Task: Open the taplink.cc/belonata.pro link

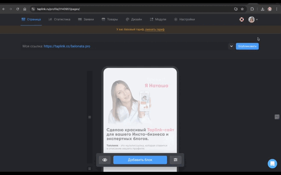Action: pyautogui.click(x=67, y=46)
